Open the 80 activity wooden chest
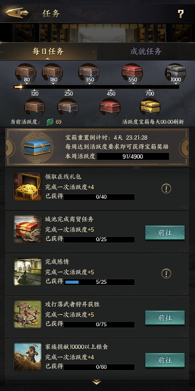Image resolution: width=195 pixels, height=391 pixels. 26,72
